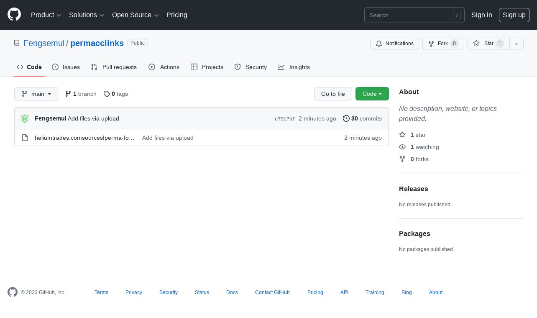Viewport: 537px width, 318px height.
Task: Switch to the Actions tab
Action: 164,67
